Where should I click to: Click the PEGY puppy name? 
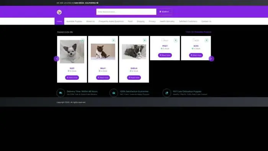(x=165, y=46)
